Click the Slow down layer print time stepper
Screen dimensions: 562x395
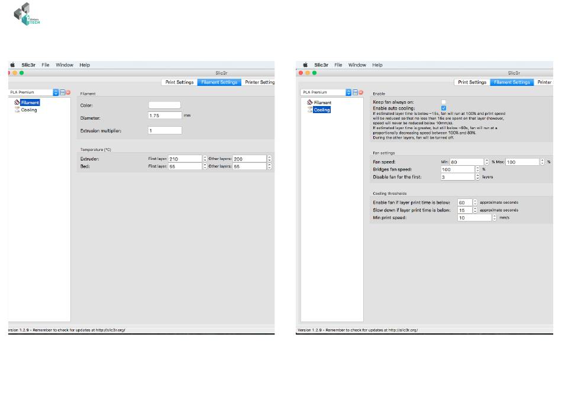[x=475, y=210]
